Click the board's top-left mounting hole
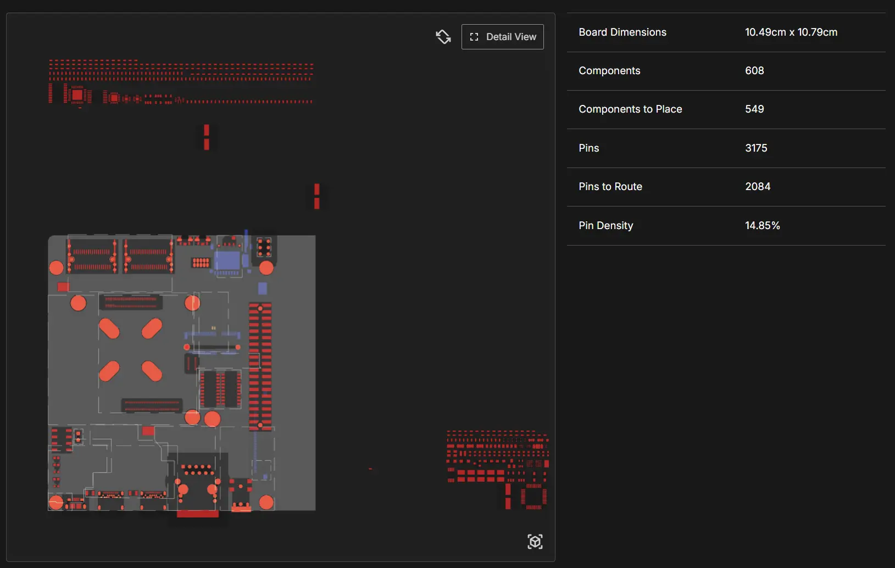The image size is (895, 568). click(x=57, y=268)
